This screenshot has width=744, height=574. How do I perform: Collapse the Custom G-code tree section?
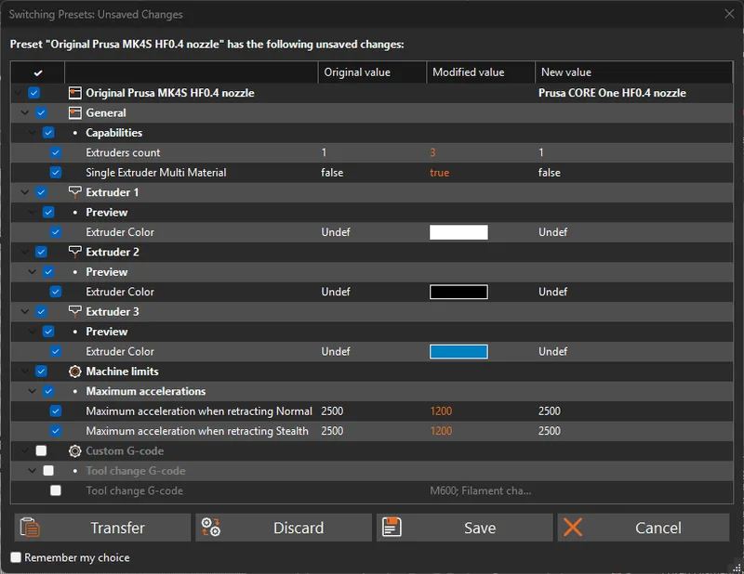tap(24, 451)
